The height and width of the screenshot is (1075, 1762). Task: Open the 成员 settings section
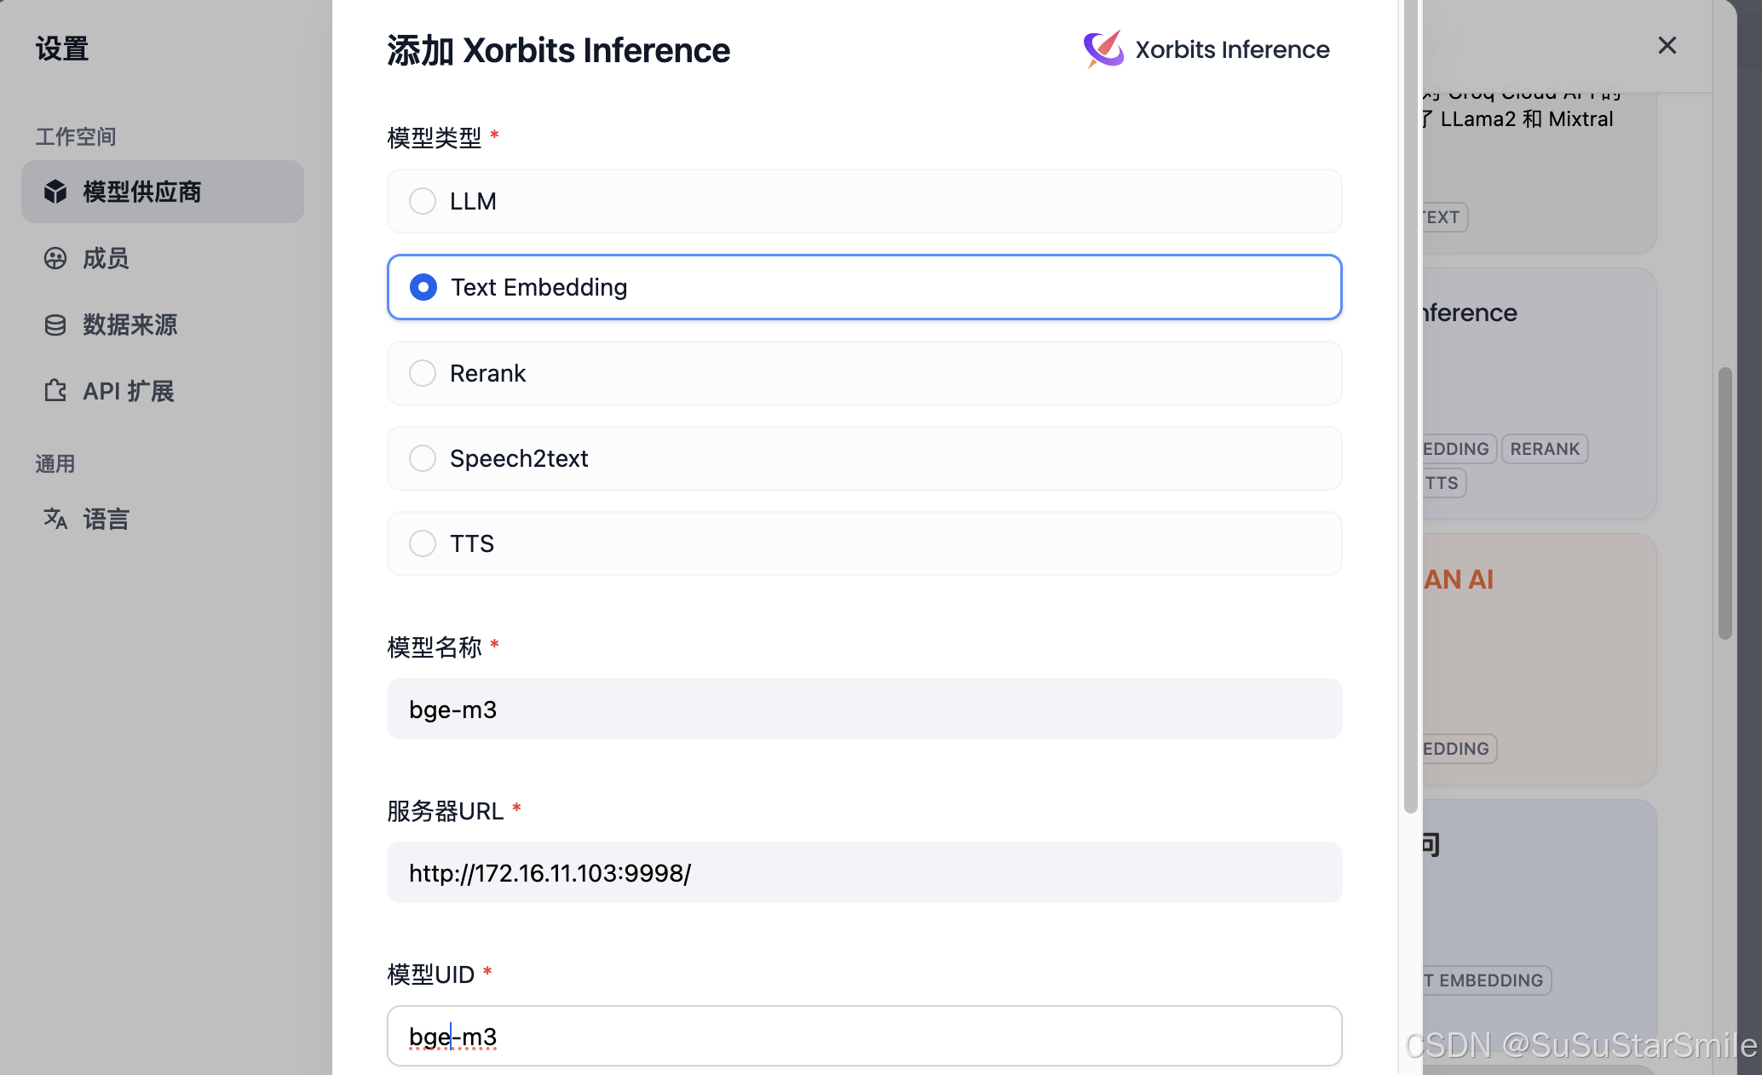click(x=163, y=258)
